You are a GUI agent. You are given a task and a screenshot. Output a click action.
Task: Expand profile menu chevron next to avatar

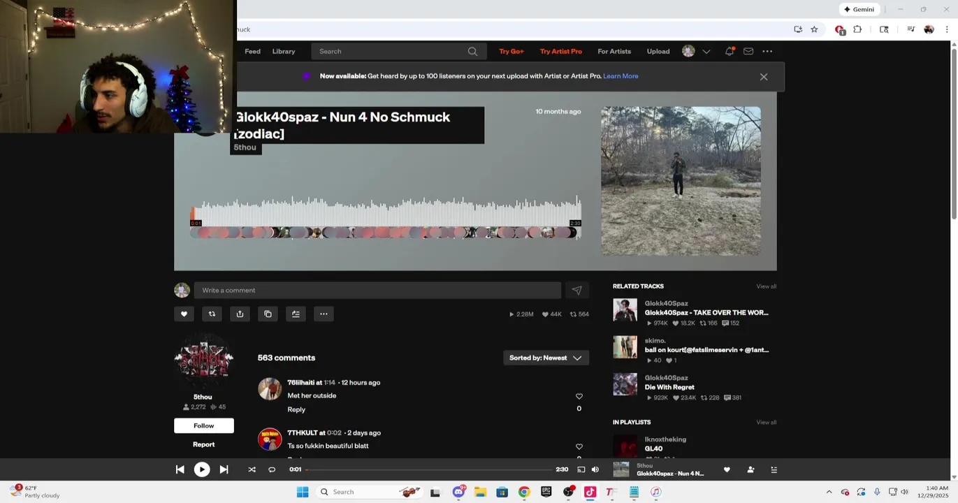pos(706,51)
